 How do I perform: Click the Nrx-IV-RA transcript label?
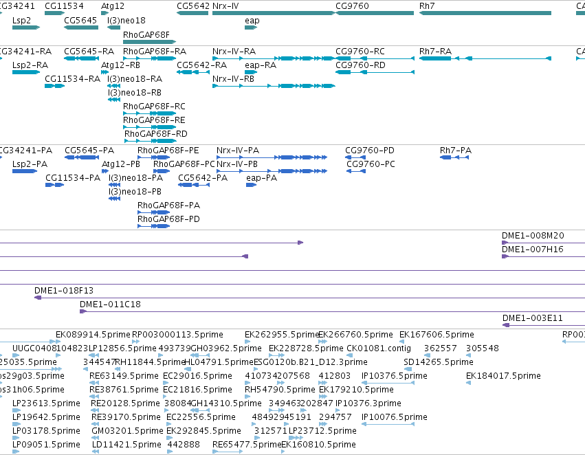pyautogui.click(x=234, y=51)
